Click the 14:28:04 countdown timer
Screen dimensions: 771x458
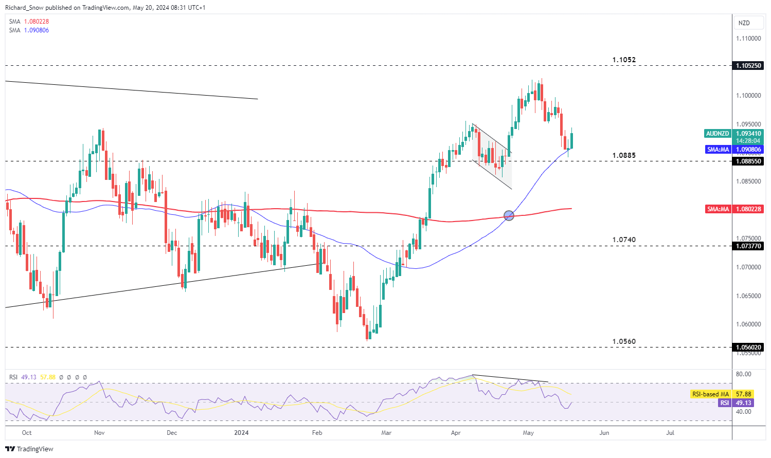[x=748, y=141]
